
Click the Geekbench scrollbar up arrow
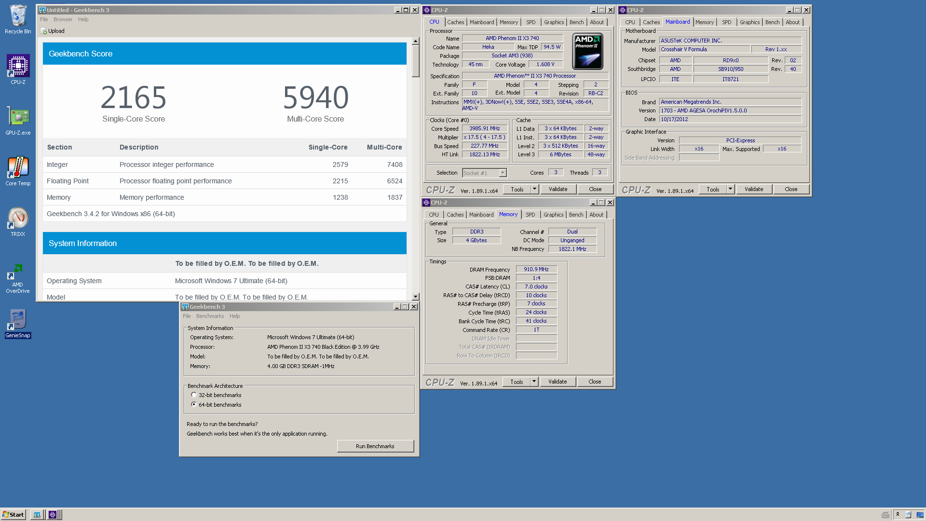click(x=415, y=41)
